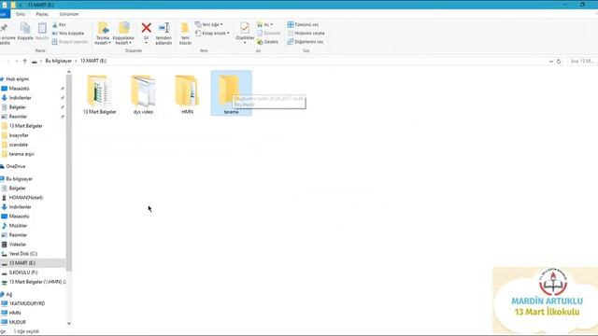The height and width of the screenshot is (336, 598).
Task: Switch to the Giriş ribbon tab
Action: pos(21,14)
